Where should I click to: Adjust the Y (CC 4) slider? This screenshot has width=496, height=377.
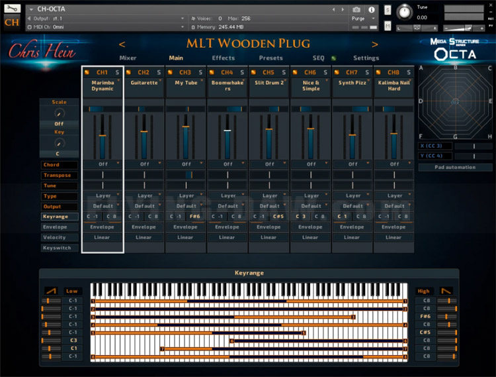473,156
